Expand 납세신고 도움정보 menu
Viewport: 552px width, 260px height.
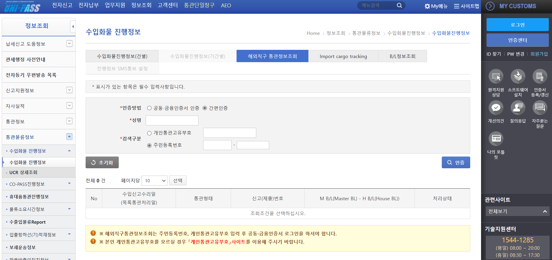(69, 43)
